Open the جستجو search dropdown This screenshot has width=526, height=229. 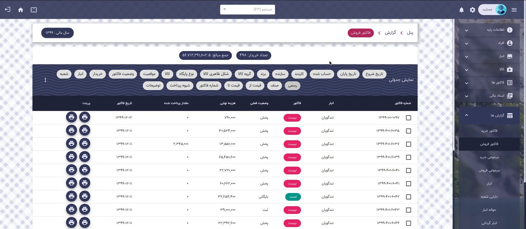(247, 10)
